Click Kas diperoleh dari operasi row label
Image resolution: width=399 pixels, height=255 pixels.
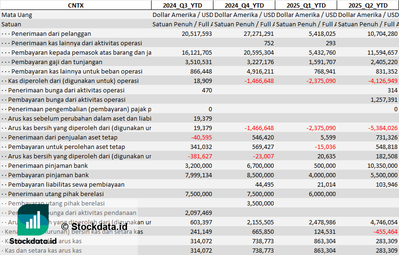(x=73, y=81)
